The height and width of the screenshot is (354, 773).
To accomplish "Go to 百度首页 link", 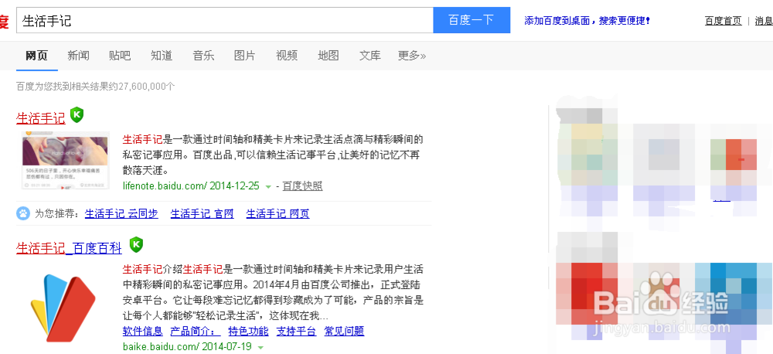I will (724, 21).
